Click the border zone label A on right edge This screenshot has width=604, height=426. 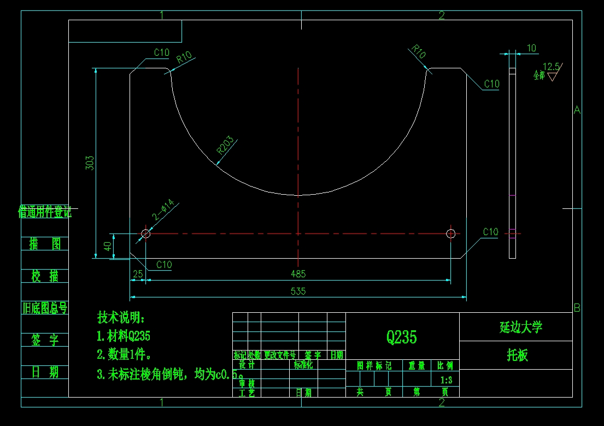click(577, 109)
